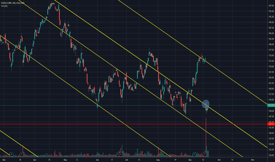Click the 197.50 price axis label

[271, 6]
